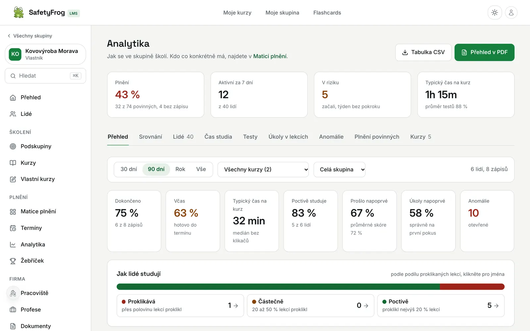
Task: Open the Všechny kurzy (2) dropdown
Action: (263, 169)
